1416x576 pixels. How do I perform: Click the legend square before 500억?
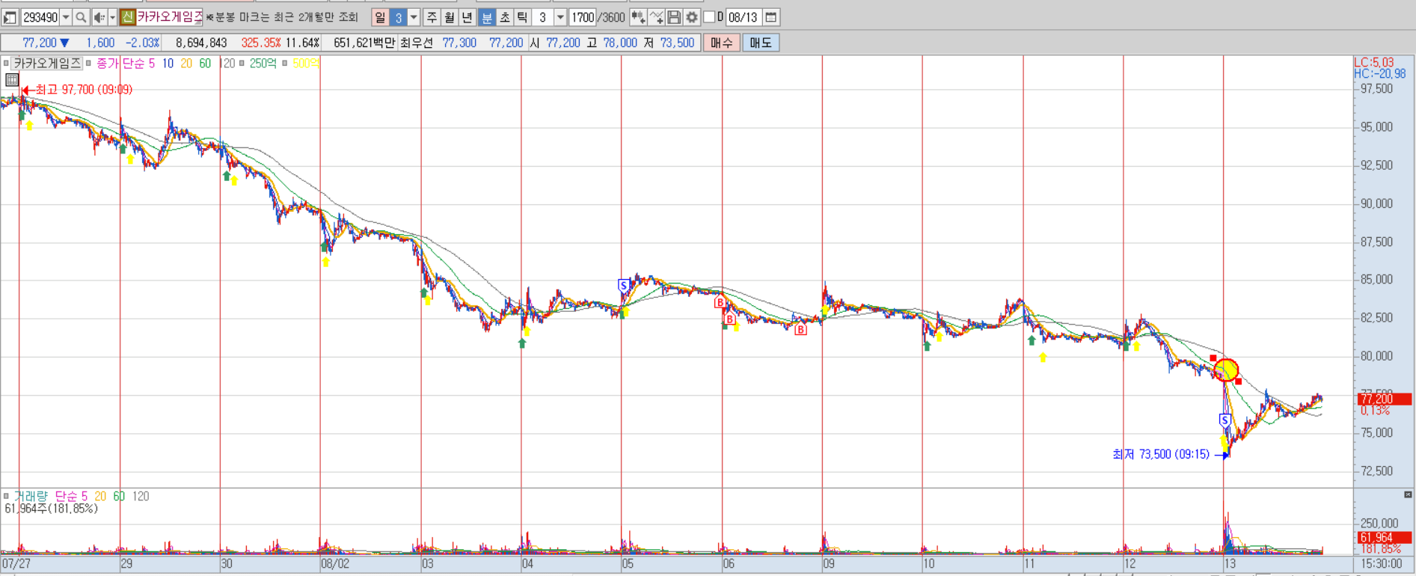tap(285, 64)
